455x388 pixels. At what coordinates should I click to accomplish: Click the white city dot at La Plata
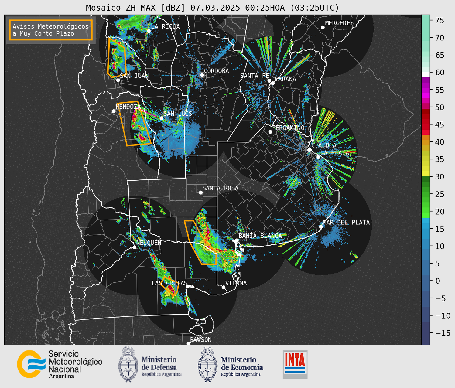(x=318, y=157)
